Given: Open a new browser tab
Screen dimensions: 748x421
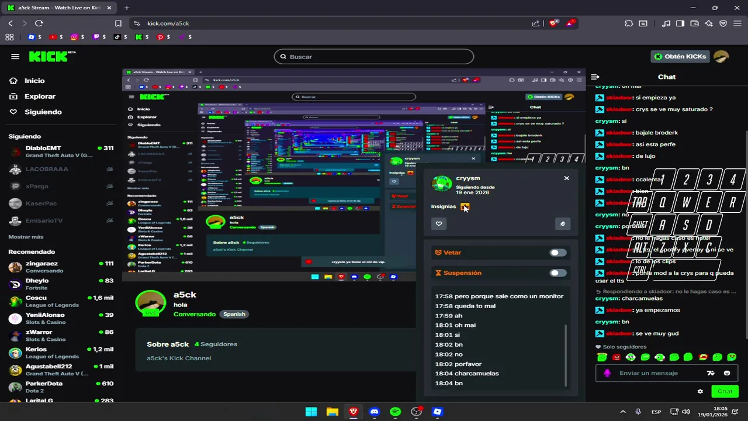Looking at the screenshot, I should [x=127, y=8].
